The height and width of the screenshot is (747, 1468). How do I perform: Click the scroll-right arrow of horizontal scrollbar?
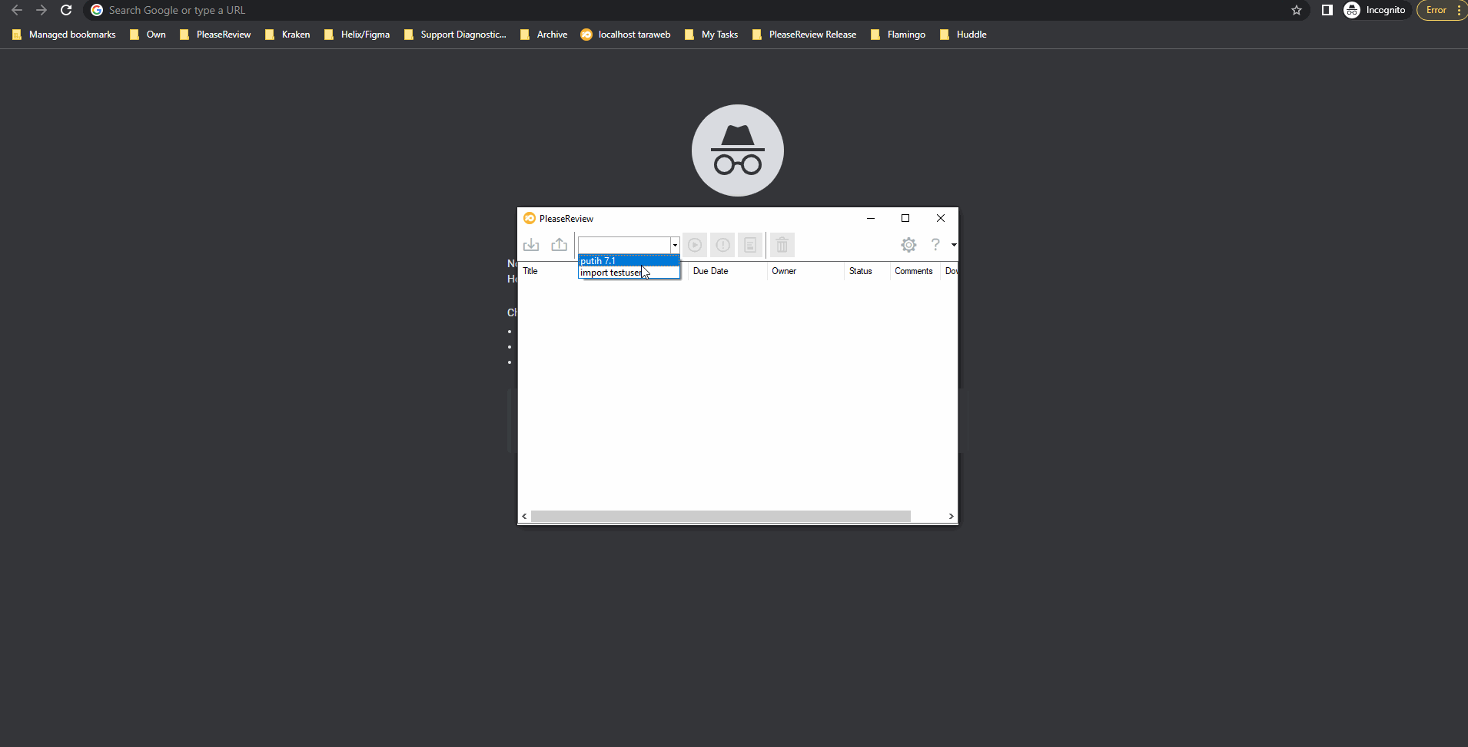pos(952,517)
